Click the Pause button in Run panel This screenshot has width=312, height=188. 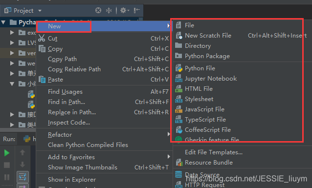tap(7, 177)
